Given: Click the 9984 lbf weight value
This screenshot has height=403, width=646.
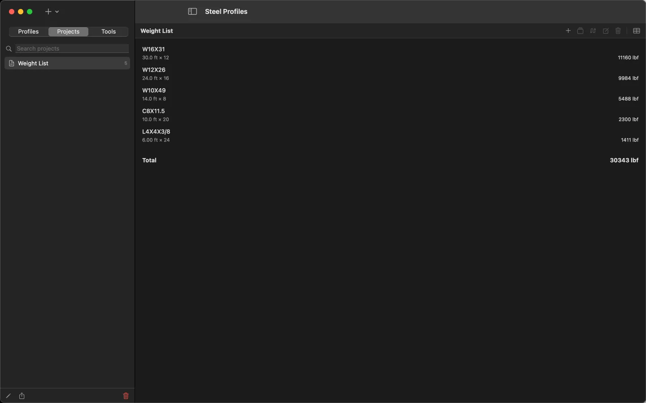Looking at the screenshot, I should (x=628, y=78).
